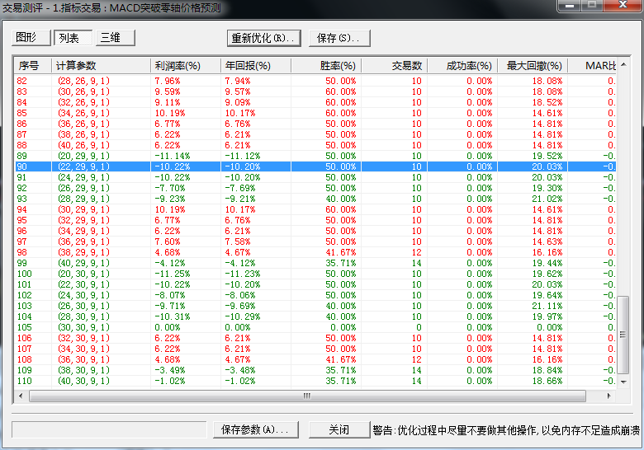The width and height of the screenshot is (644, 450).
Task: Select row 108 with parameters (36, 30, 9, 1)
Action: tap(315, 359)
